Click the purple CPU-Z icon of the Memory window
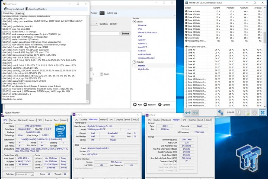Image resolution: width=268 pixels, height=179 pixels. point(147,115)
